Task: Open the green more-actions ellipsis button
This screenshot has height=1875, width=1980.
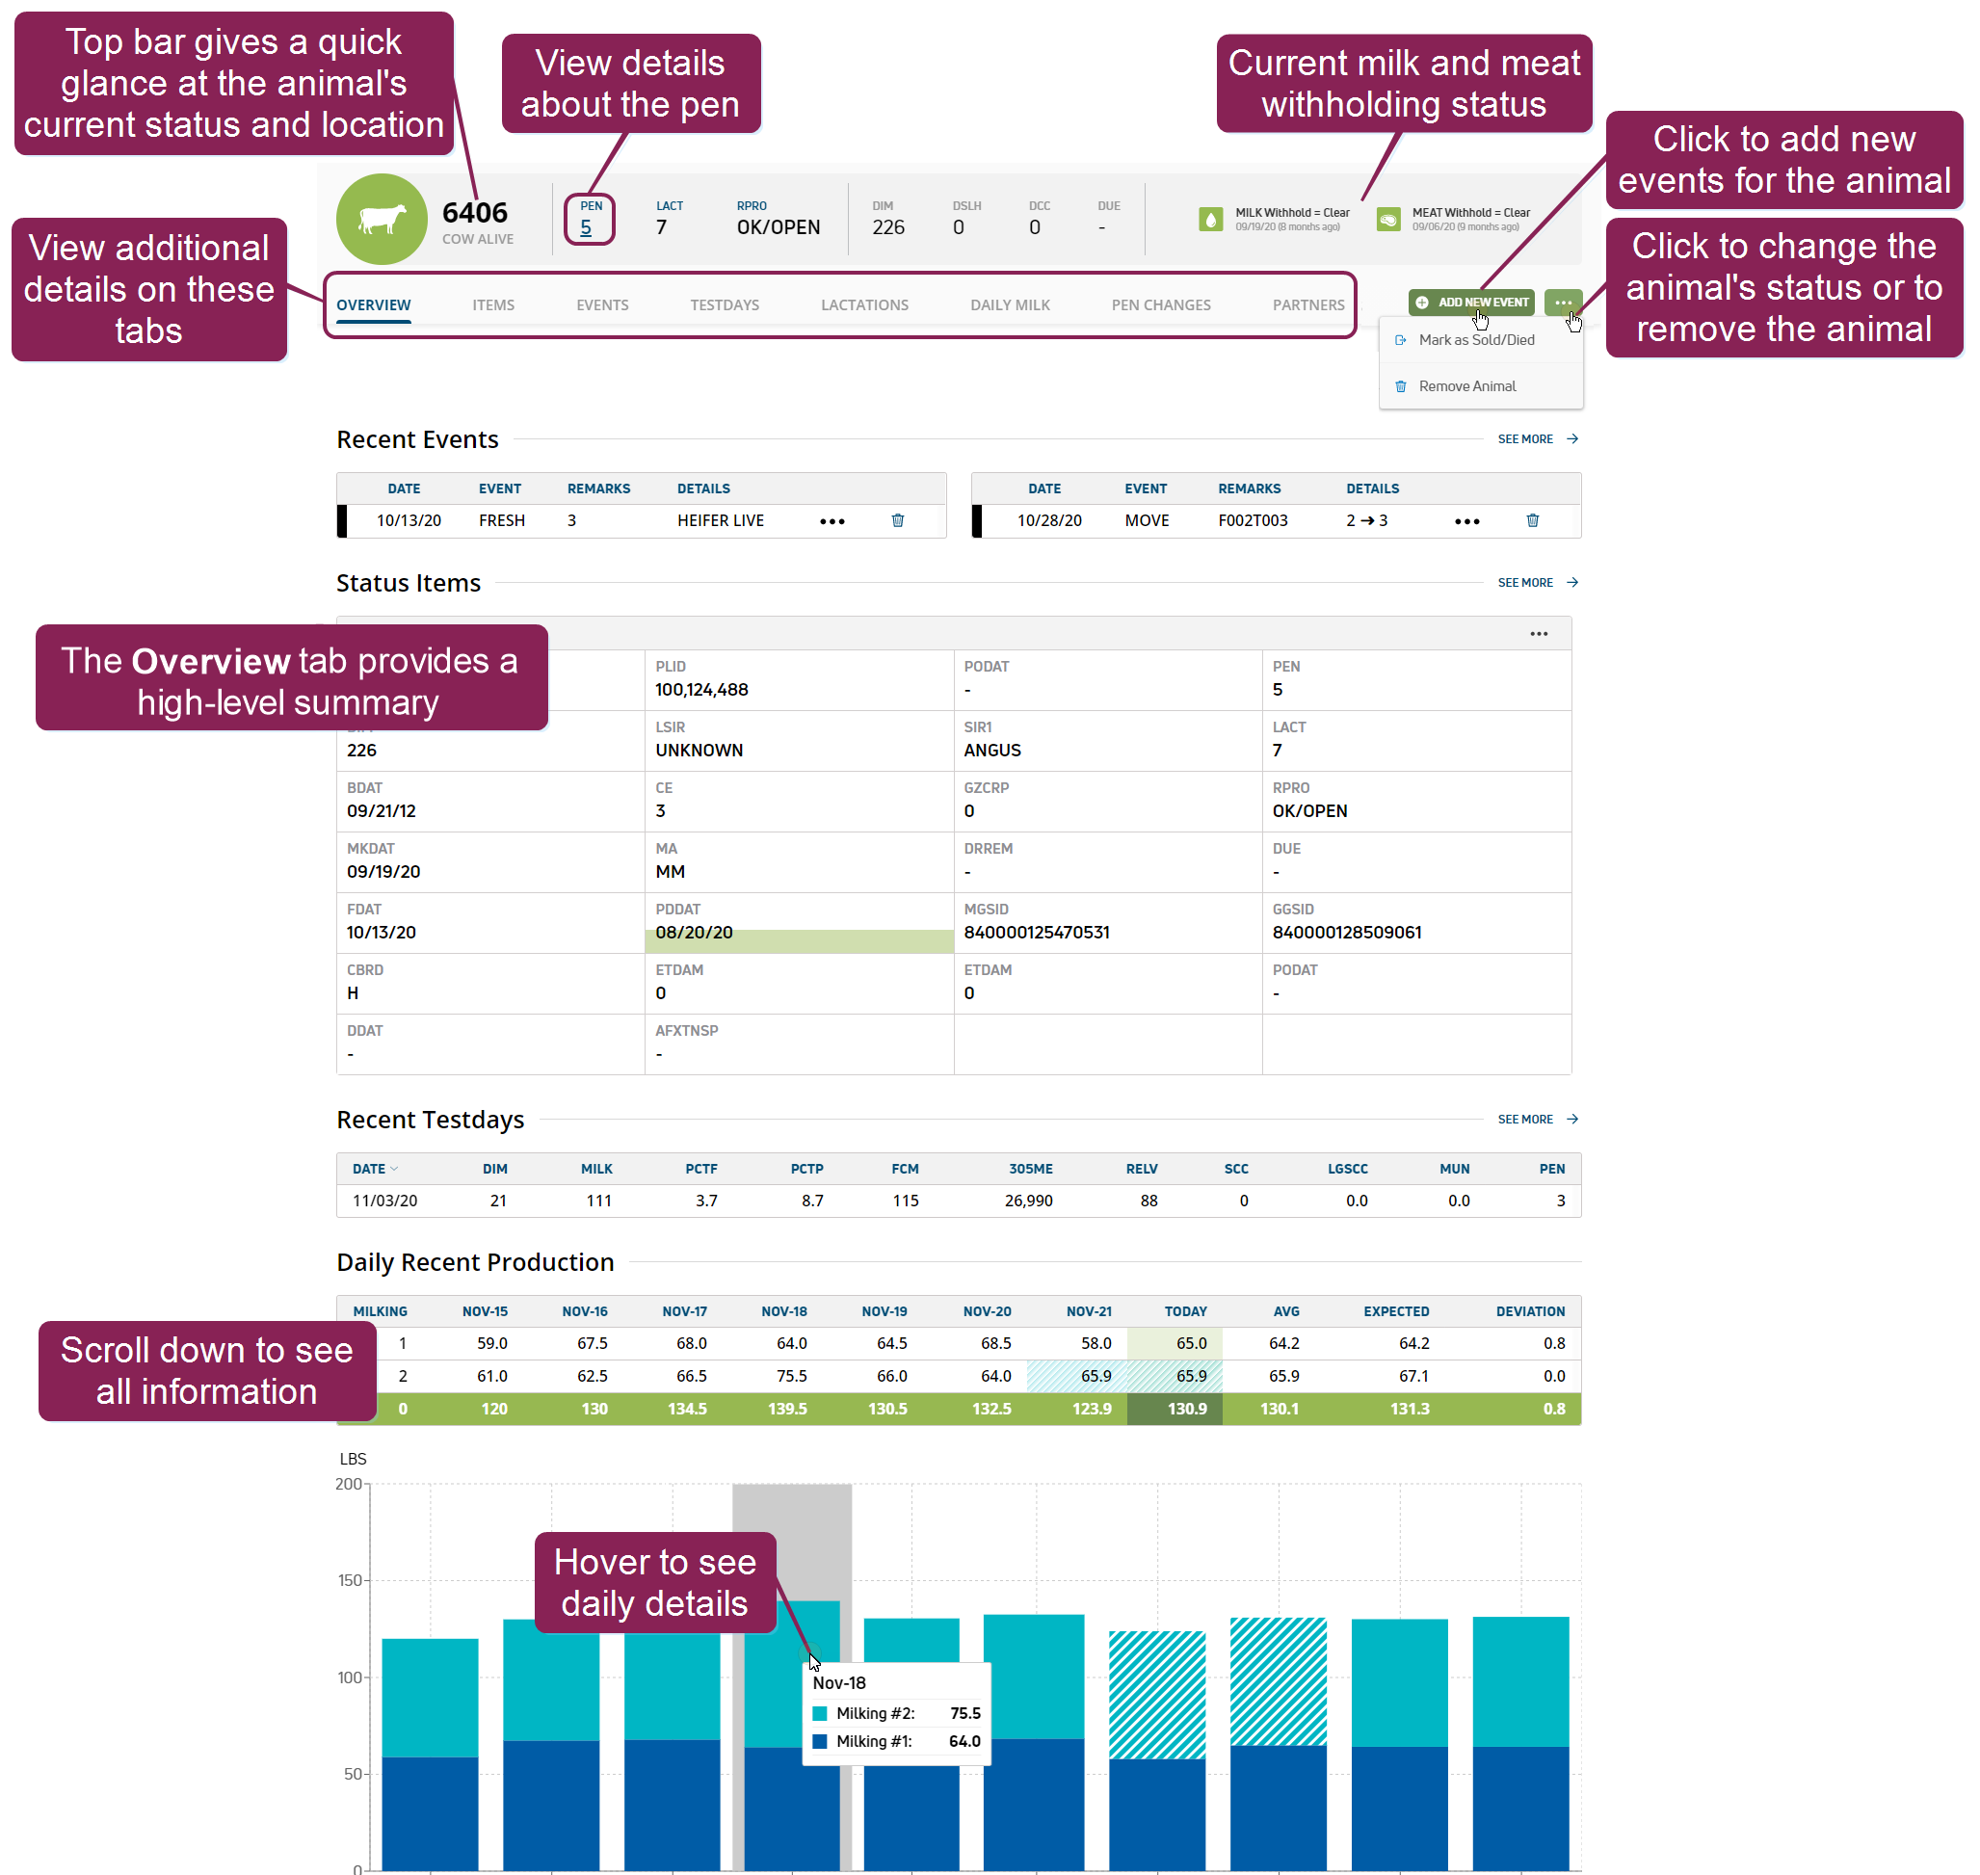Action: [x=1562, y=302]
